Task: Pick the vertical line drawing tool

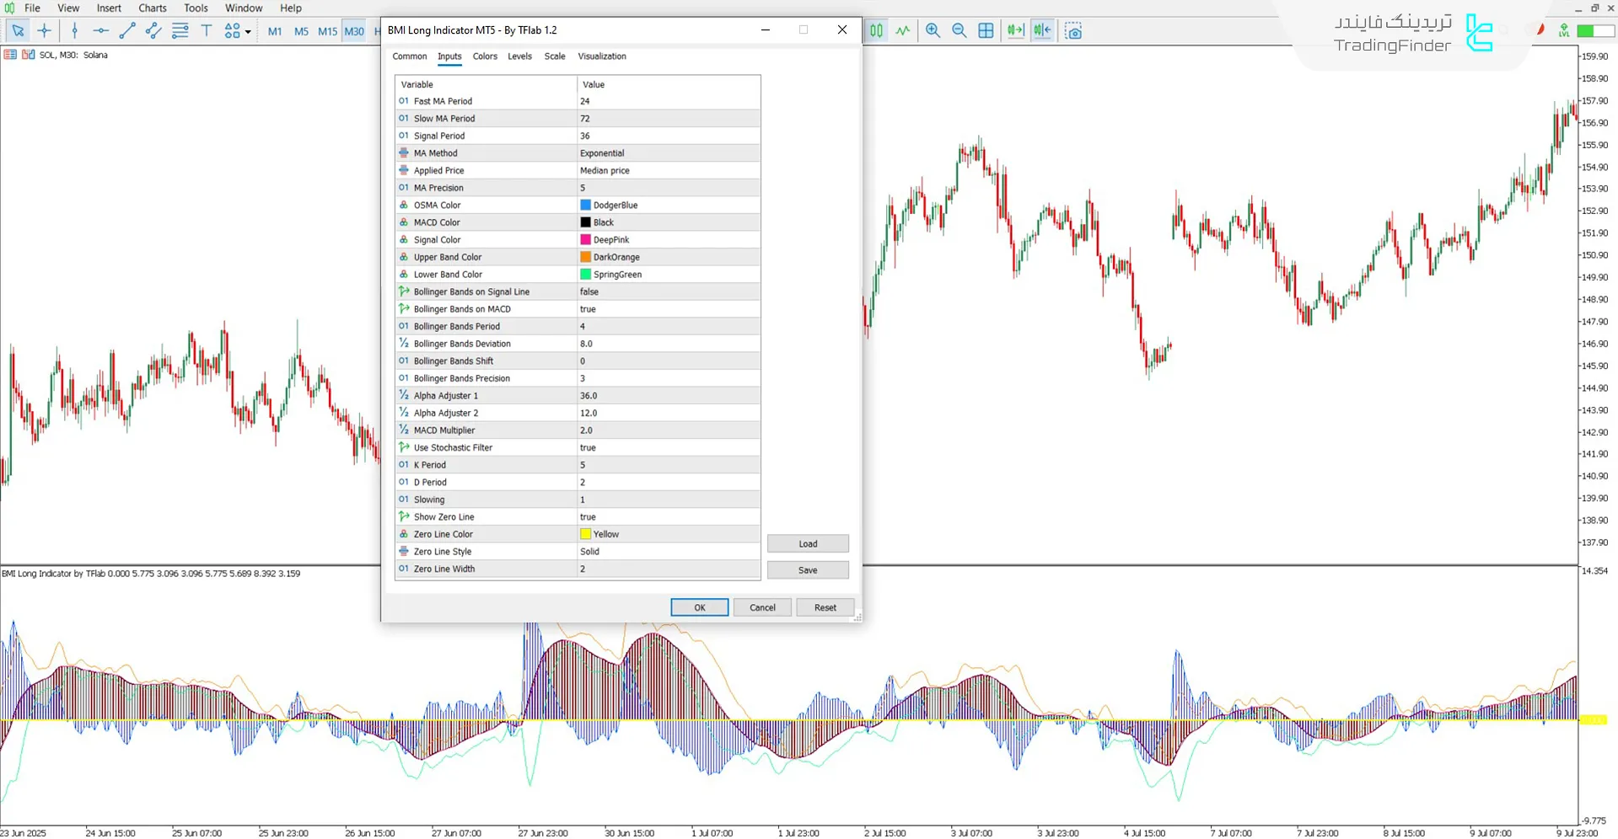Action: (x=75, y=31)
